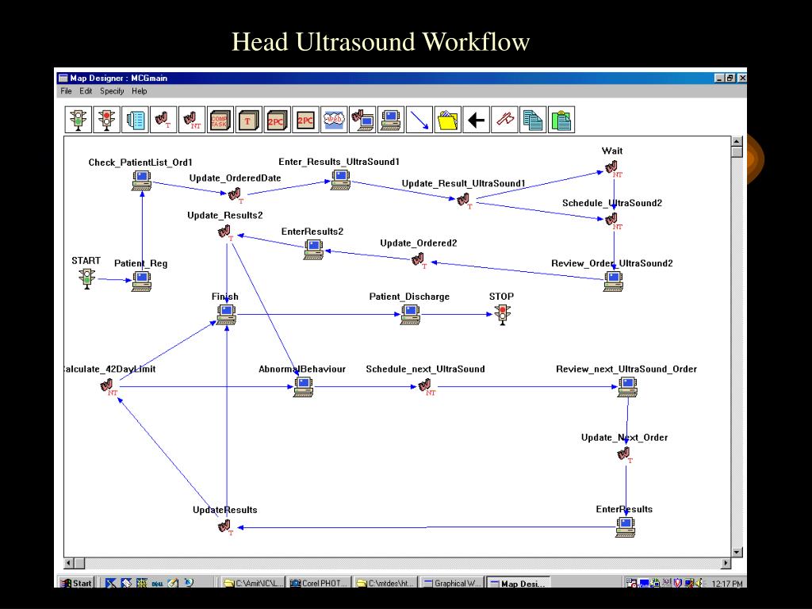Select the AbnormalBehaviour computer node
The height and width of the screenshot is (609, 812).
tap(304, 387)
